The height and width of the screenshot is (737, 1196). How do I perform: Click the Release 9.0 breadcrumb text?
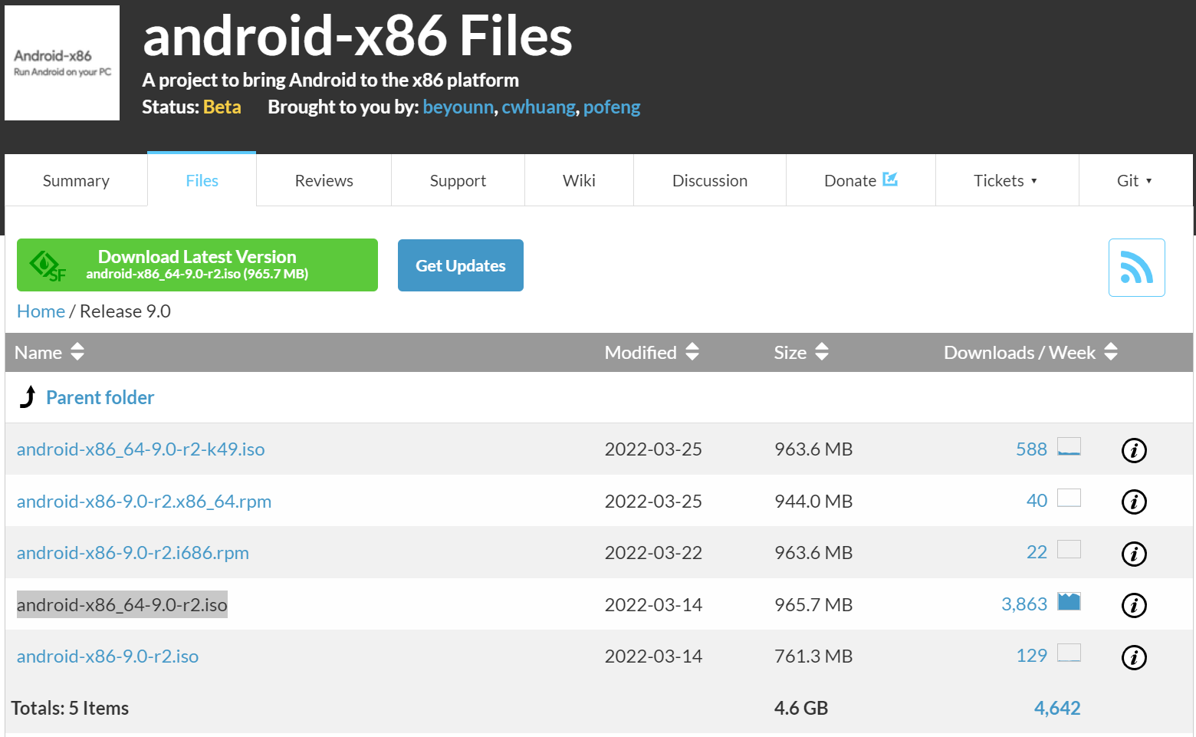click(x=125, y=311)
